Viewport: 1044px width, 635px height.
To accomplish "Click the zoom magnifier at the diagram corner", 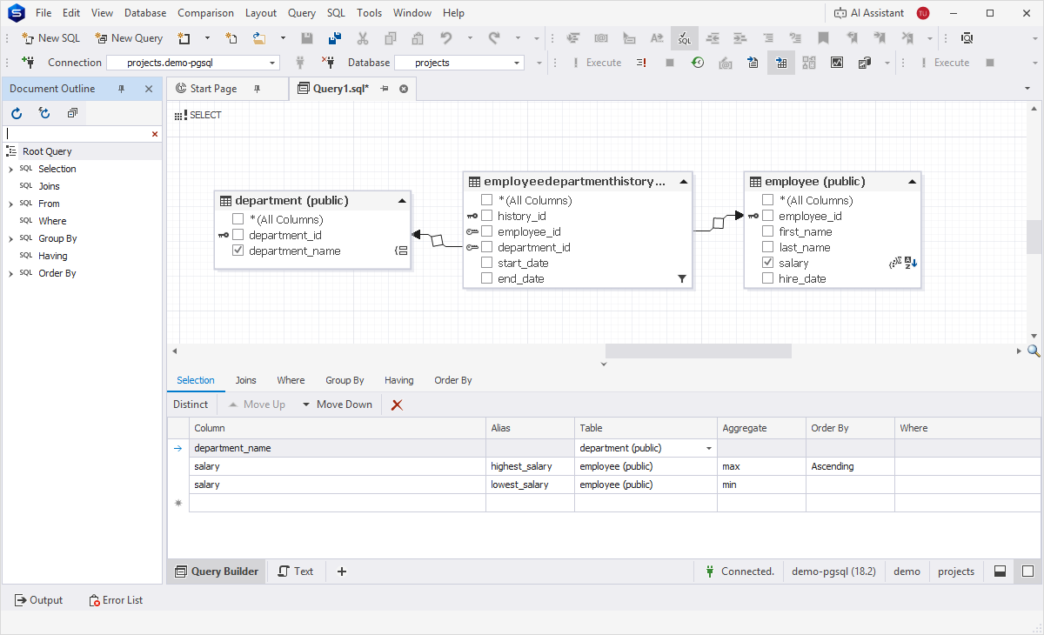I will tap(1034, 351).
